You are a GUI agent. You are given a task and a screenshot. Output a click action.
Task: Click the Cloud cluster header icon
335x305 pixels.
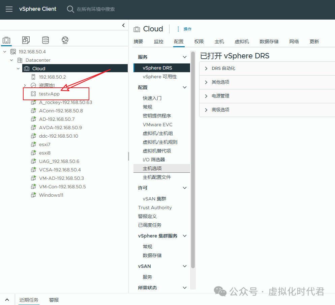coord(137,29)
